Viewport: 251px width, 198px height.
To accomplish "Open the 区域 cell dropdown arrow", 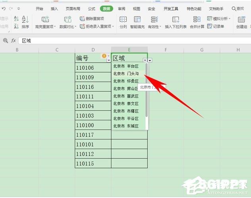I will (145, 60).
